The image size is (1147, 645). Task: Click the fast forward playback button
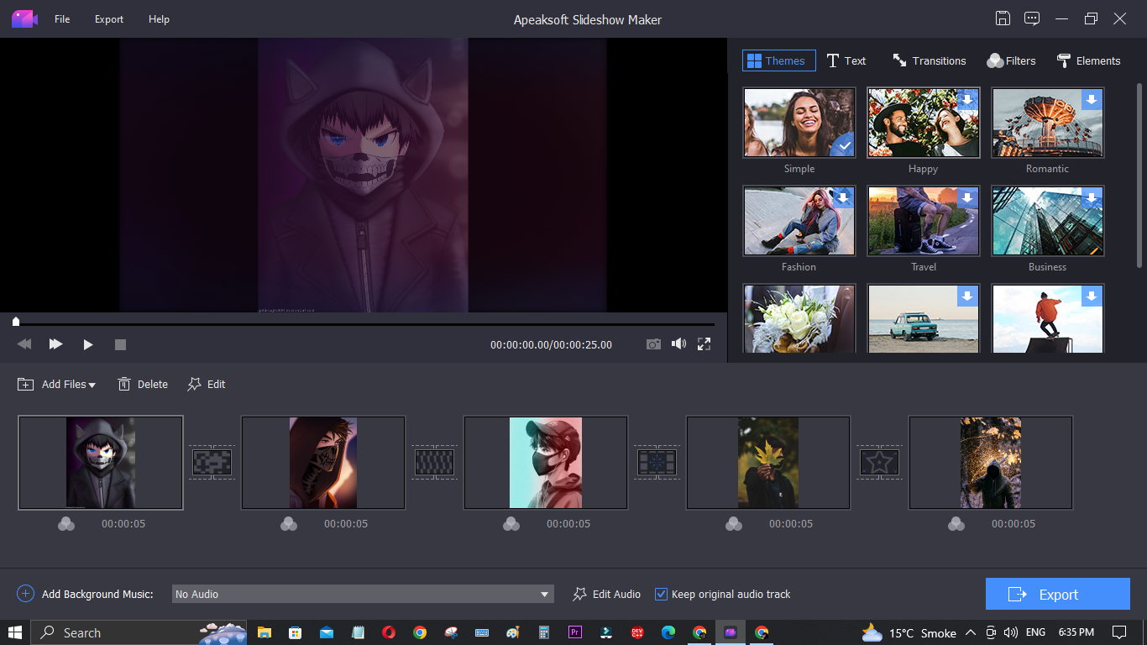(55, 344)
